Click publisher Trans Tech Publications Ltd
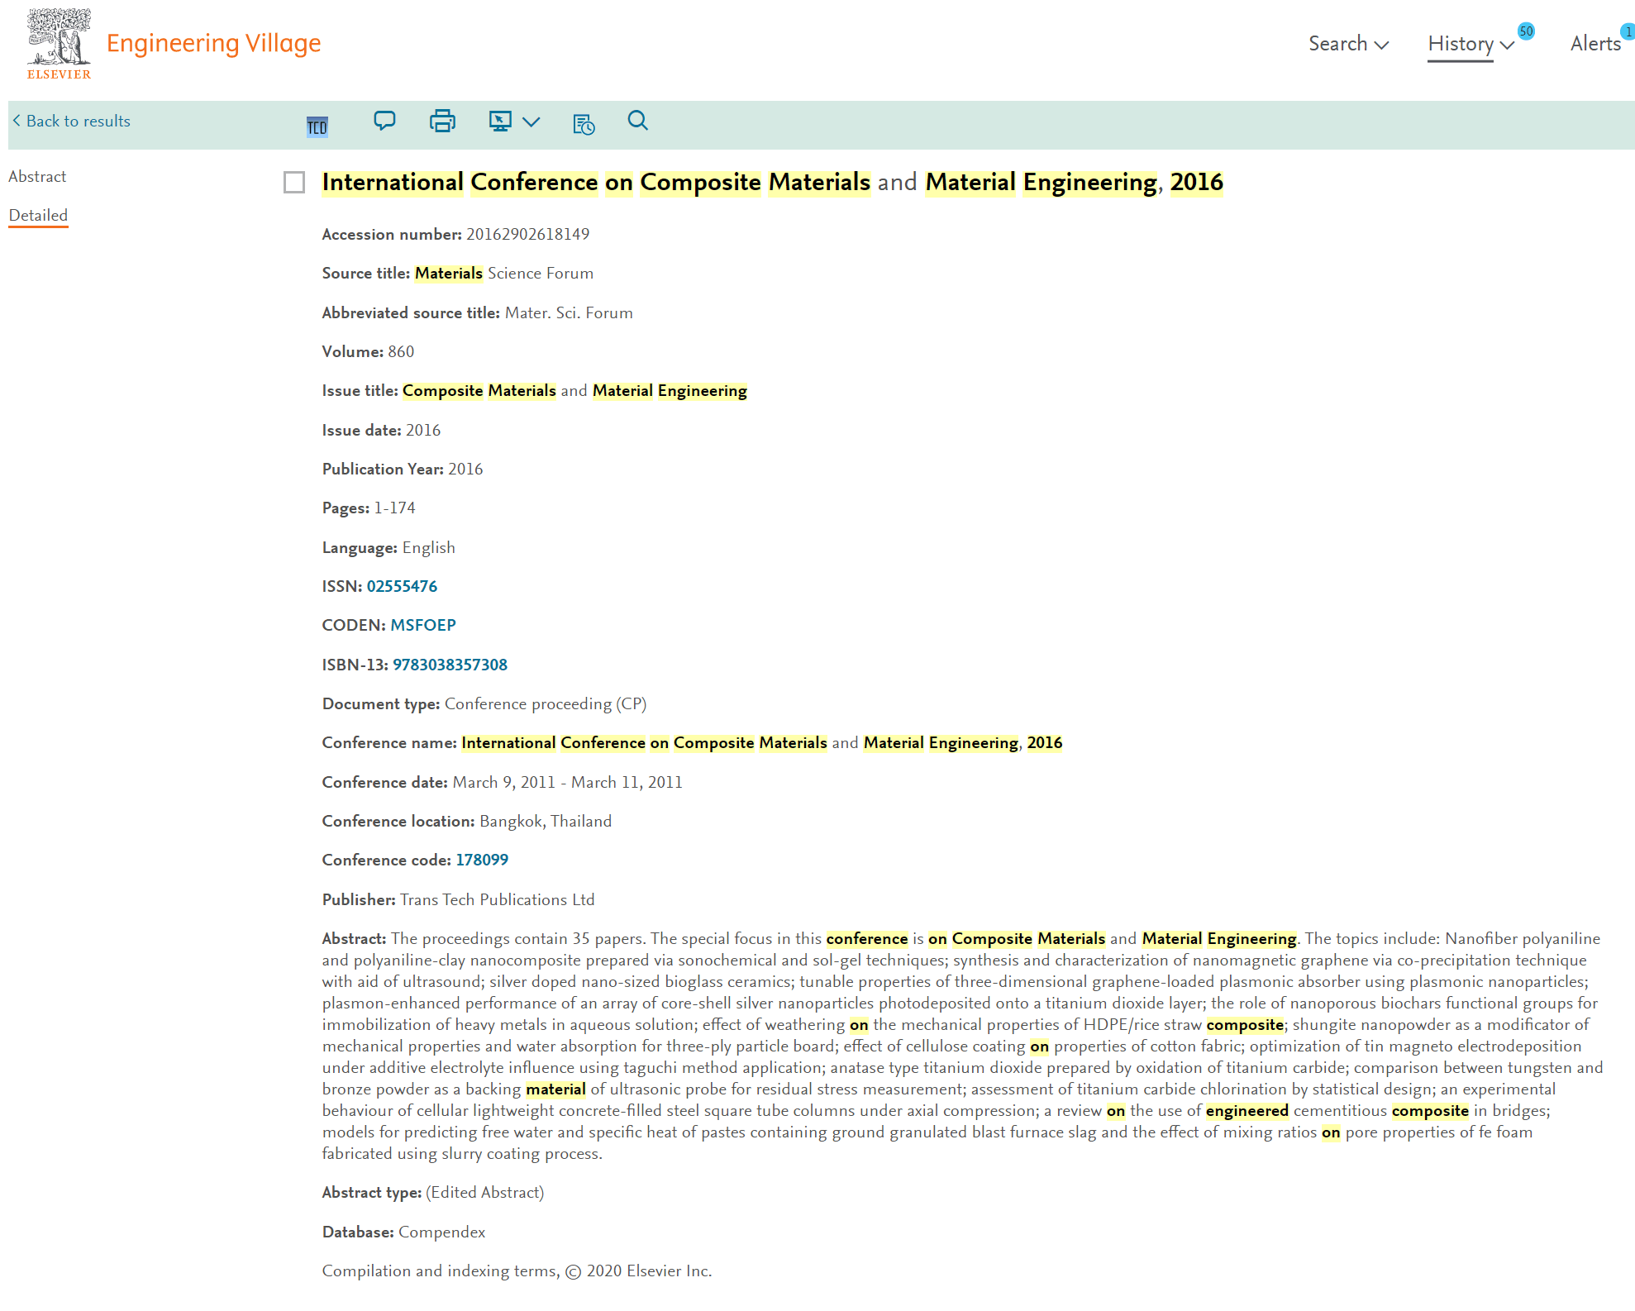Image resolution: width=1635 pixels, height=1311 pixels. pyautogui.click(x=497, y=899)
